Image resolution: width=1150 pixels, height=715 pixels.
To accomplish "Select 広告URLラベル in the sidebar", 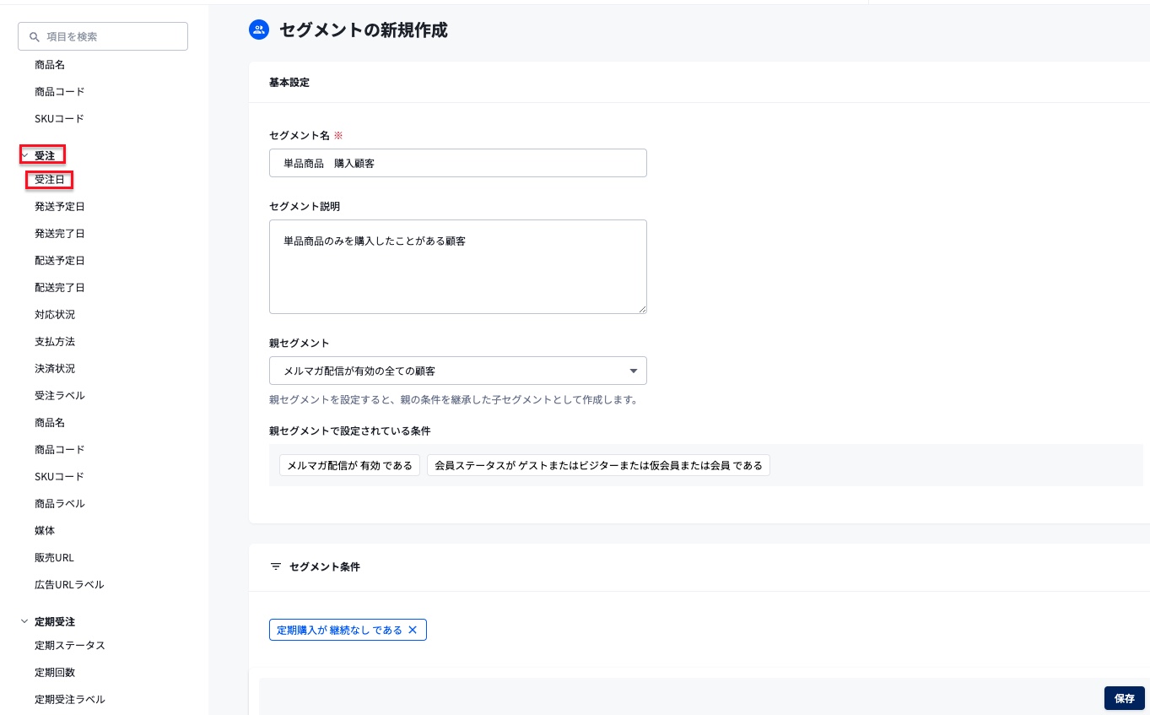I will pyautogui.click(x=69, y=584).
